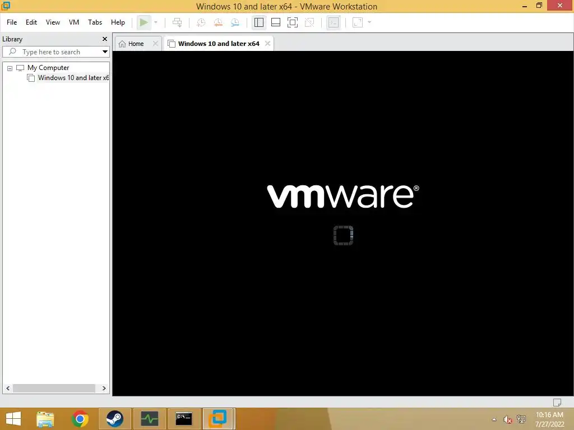Open the VM menu

(x=74, y=22)
